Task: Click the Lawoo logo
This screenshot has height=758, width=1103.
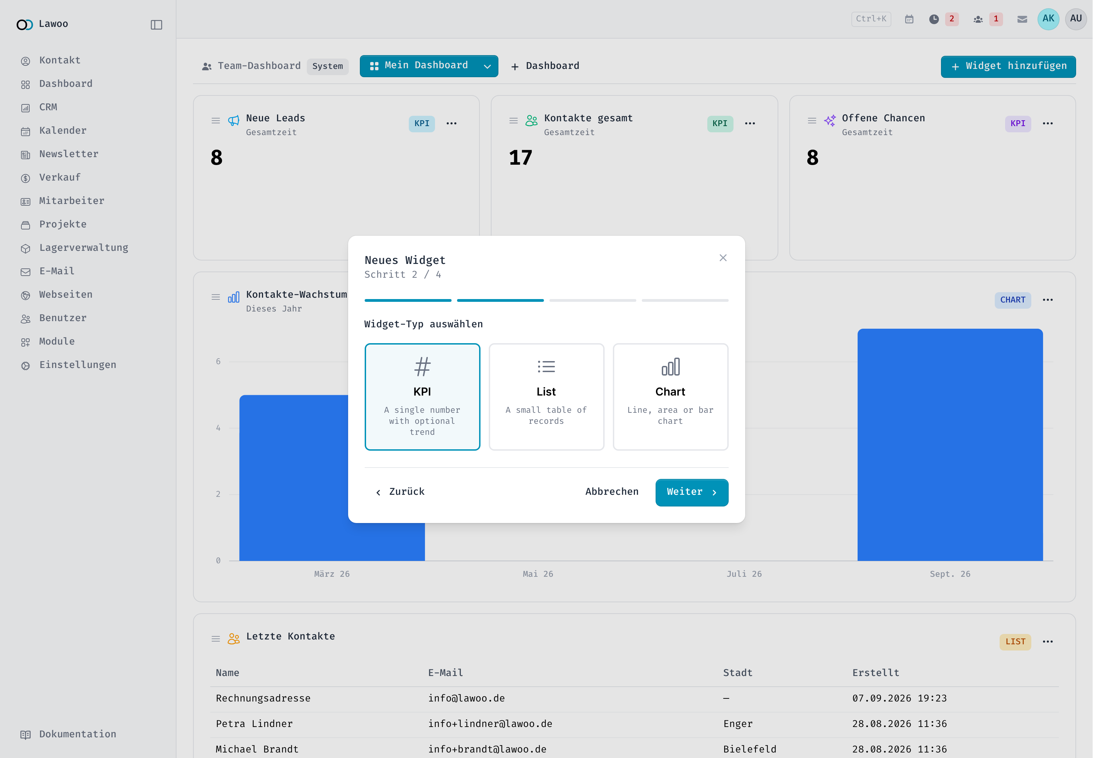Action: coord(25,25)
